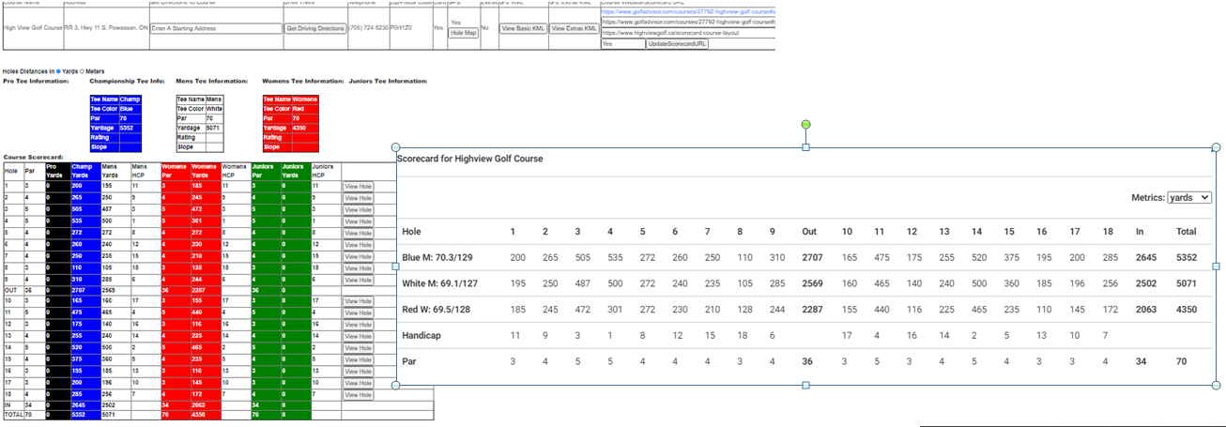Screen dimensions: 1226x427
Task: Click the View Extras KML button
Action: [x=574, y=28]
